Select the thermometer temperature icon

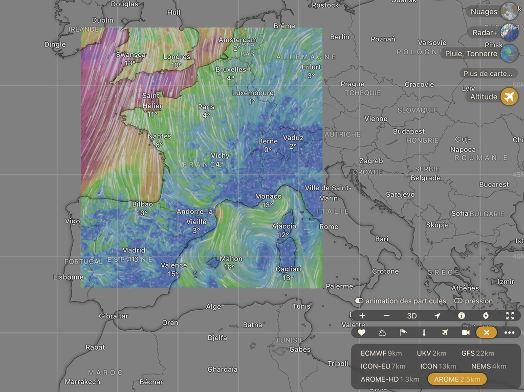click(x=424, y=333)
